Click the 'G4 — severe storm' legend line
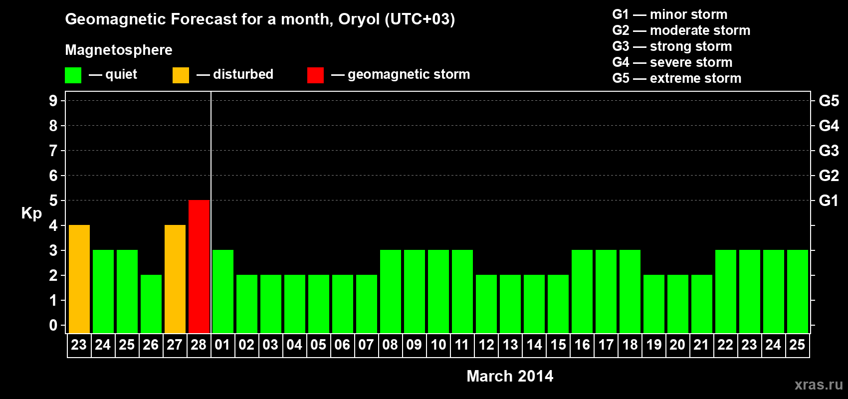Screen dimensions: 848x399 click(672, 62)
